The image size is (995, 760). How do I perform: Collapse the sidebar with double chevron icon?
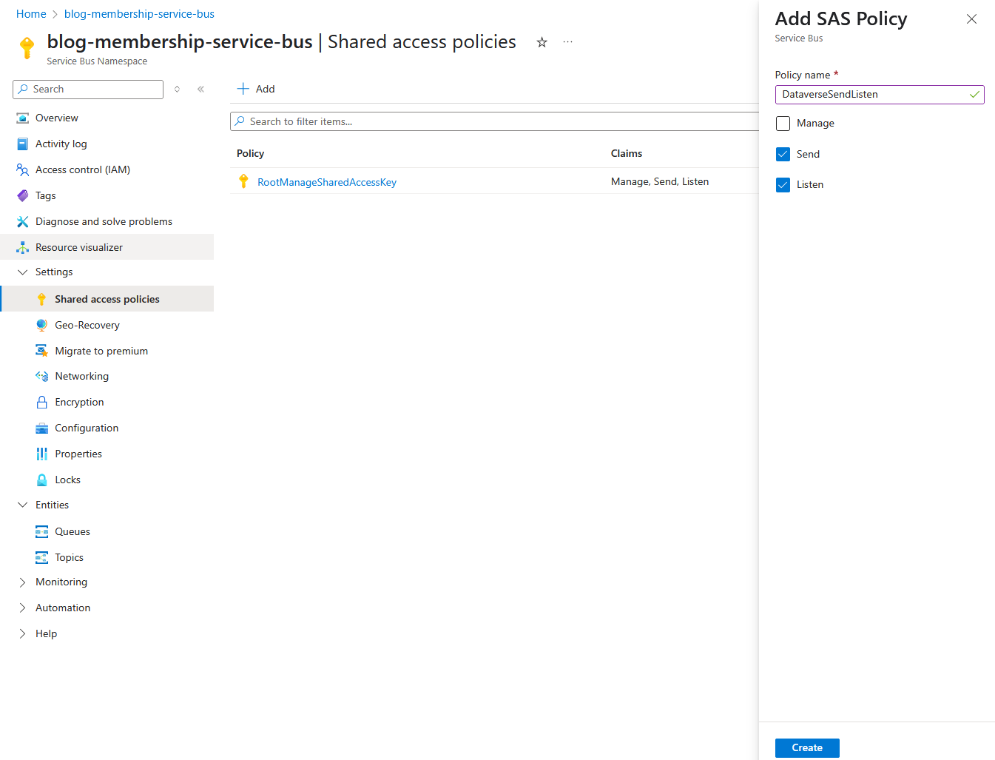coord(200,90)
